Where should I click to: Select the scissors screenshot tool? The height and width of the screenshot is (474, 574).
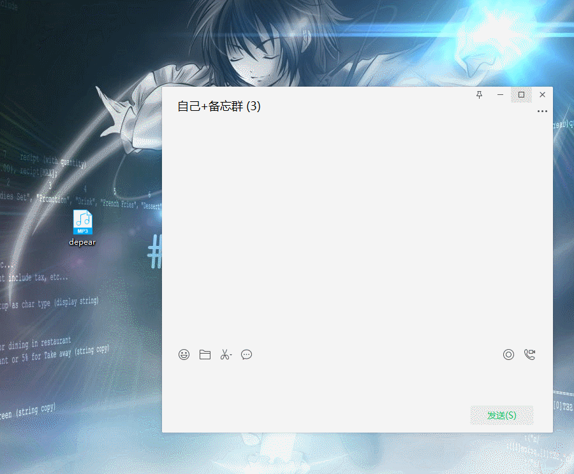pos(224,354)
